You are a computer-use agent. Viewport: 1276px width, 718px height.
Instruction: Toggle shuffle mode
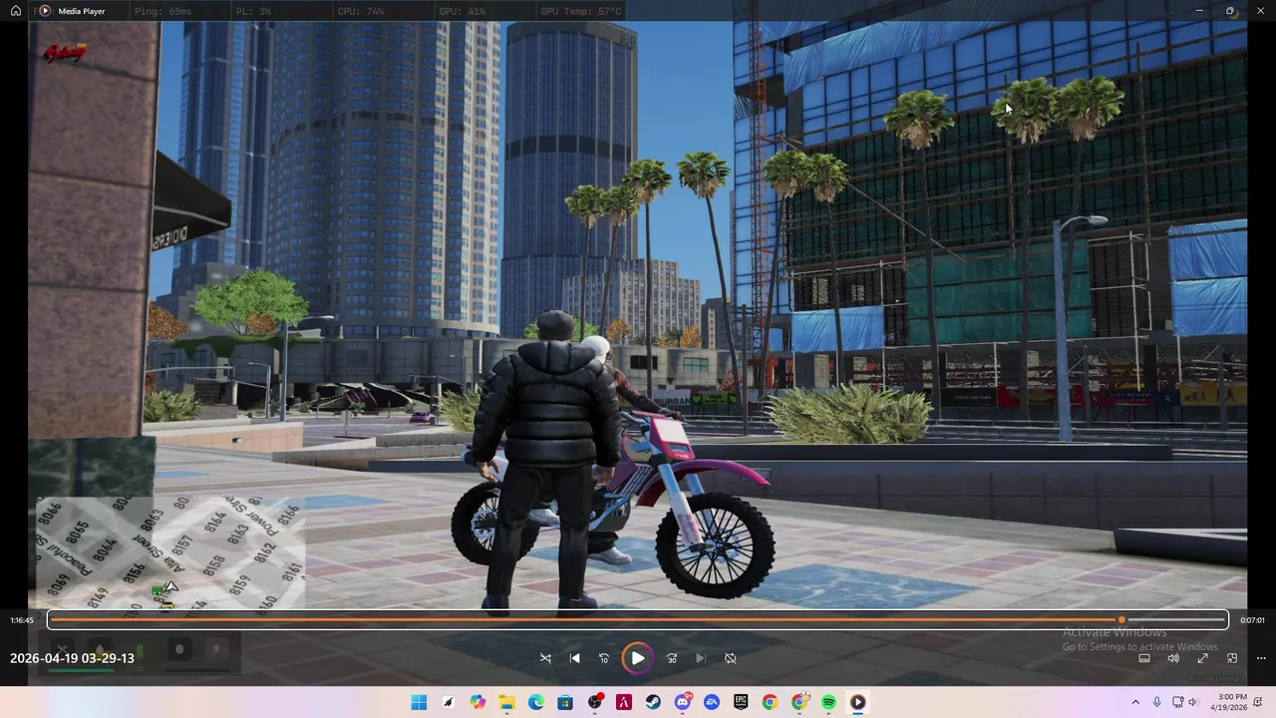pyautogui.click(x=545, y=658)
